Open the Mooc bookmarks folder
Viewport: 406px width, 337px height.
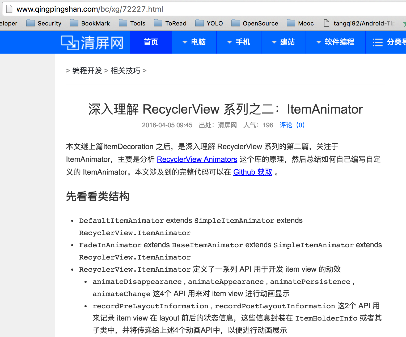(x=301, y=23)
